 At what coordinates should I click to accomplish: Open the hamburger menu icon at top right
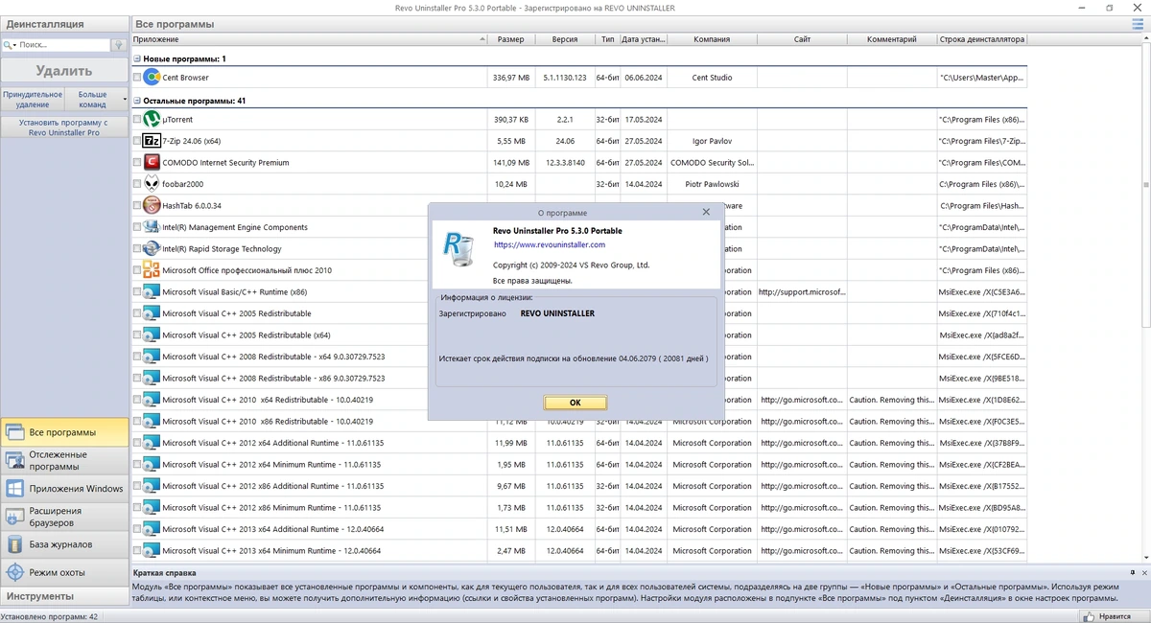click(1137, 24)
